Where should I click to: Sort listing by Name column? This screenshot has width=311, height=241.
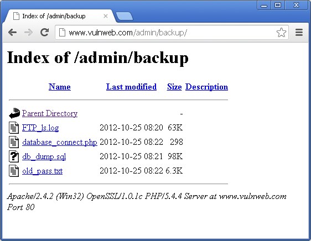tap(60, 87)
